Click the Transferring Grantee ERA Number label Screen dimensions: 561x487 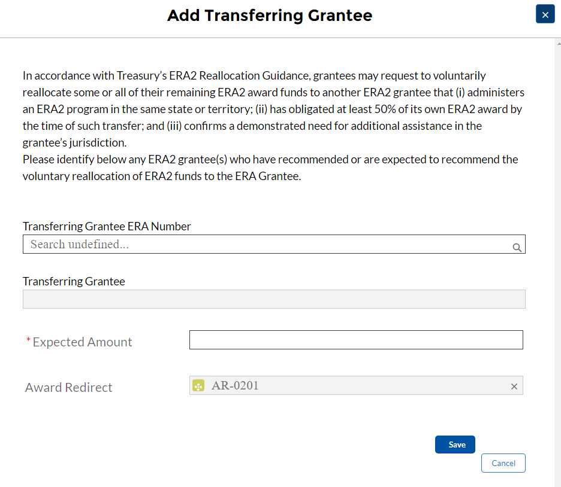click(x=107, y=226)
